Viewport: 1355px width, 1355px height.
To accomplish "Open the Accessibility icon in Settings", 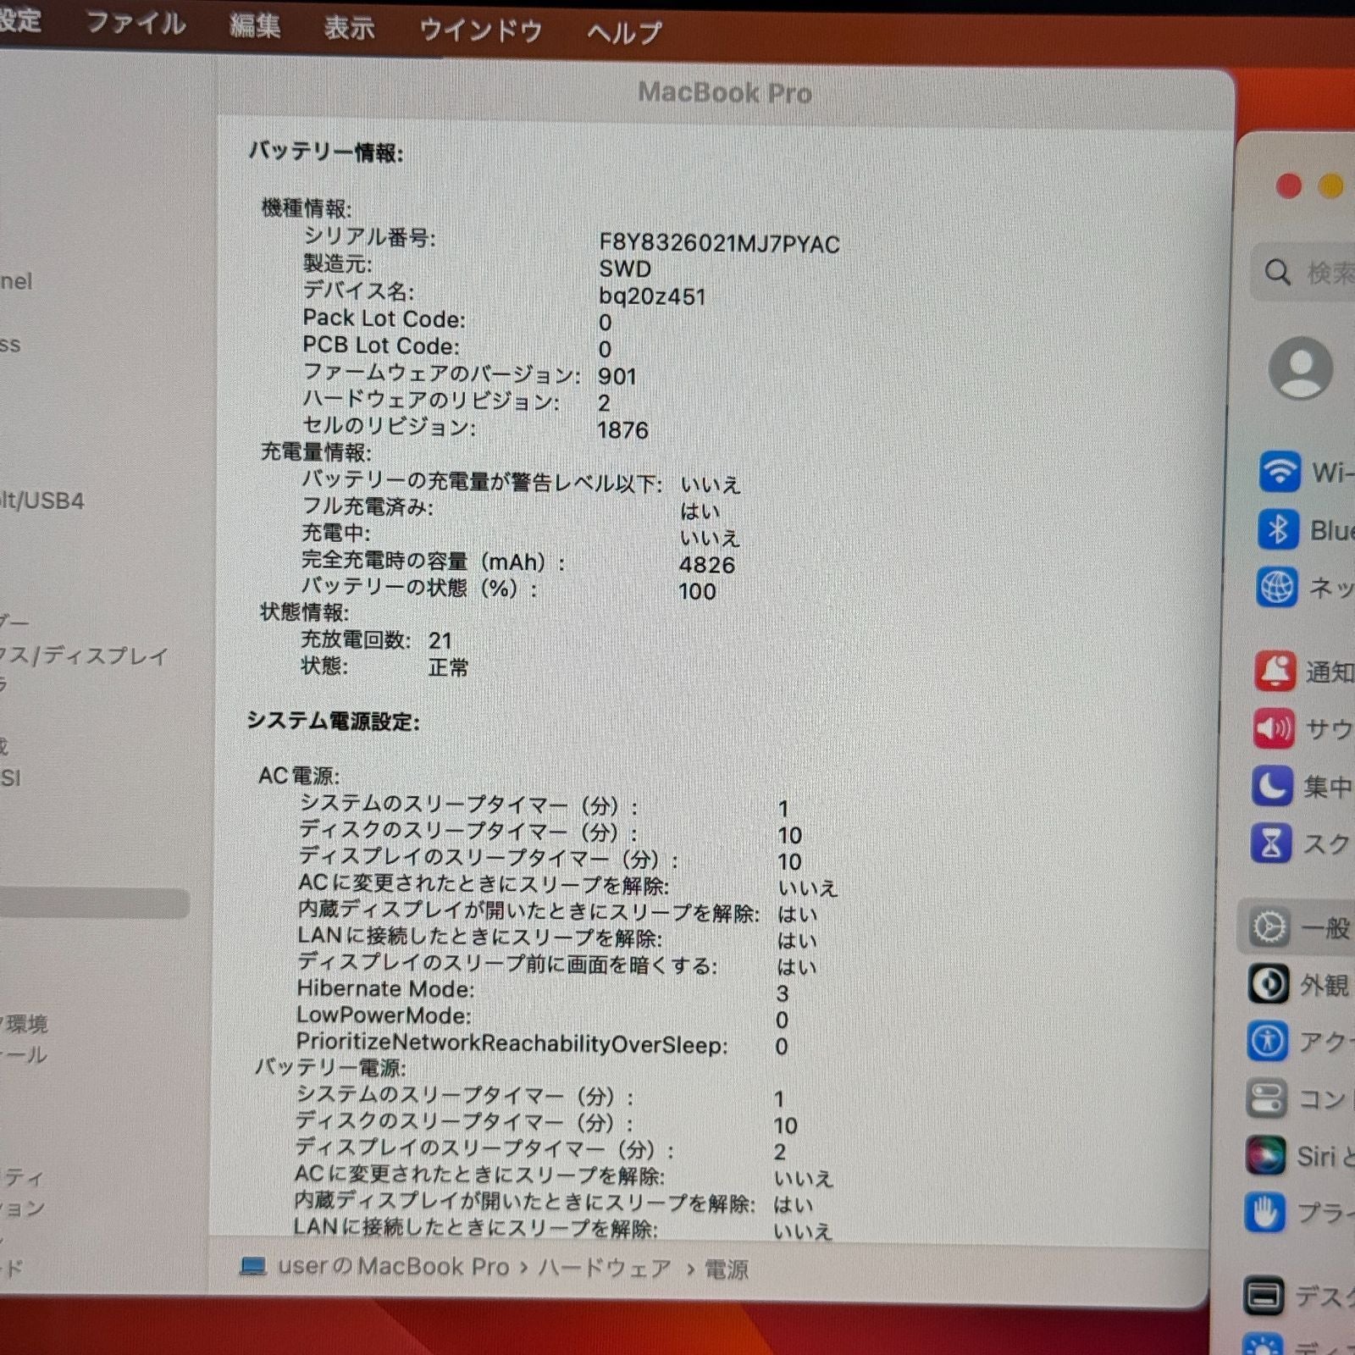I will click(1268, 1041).
